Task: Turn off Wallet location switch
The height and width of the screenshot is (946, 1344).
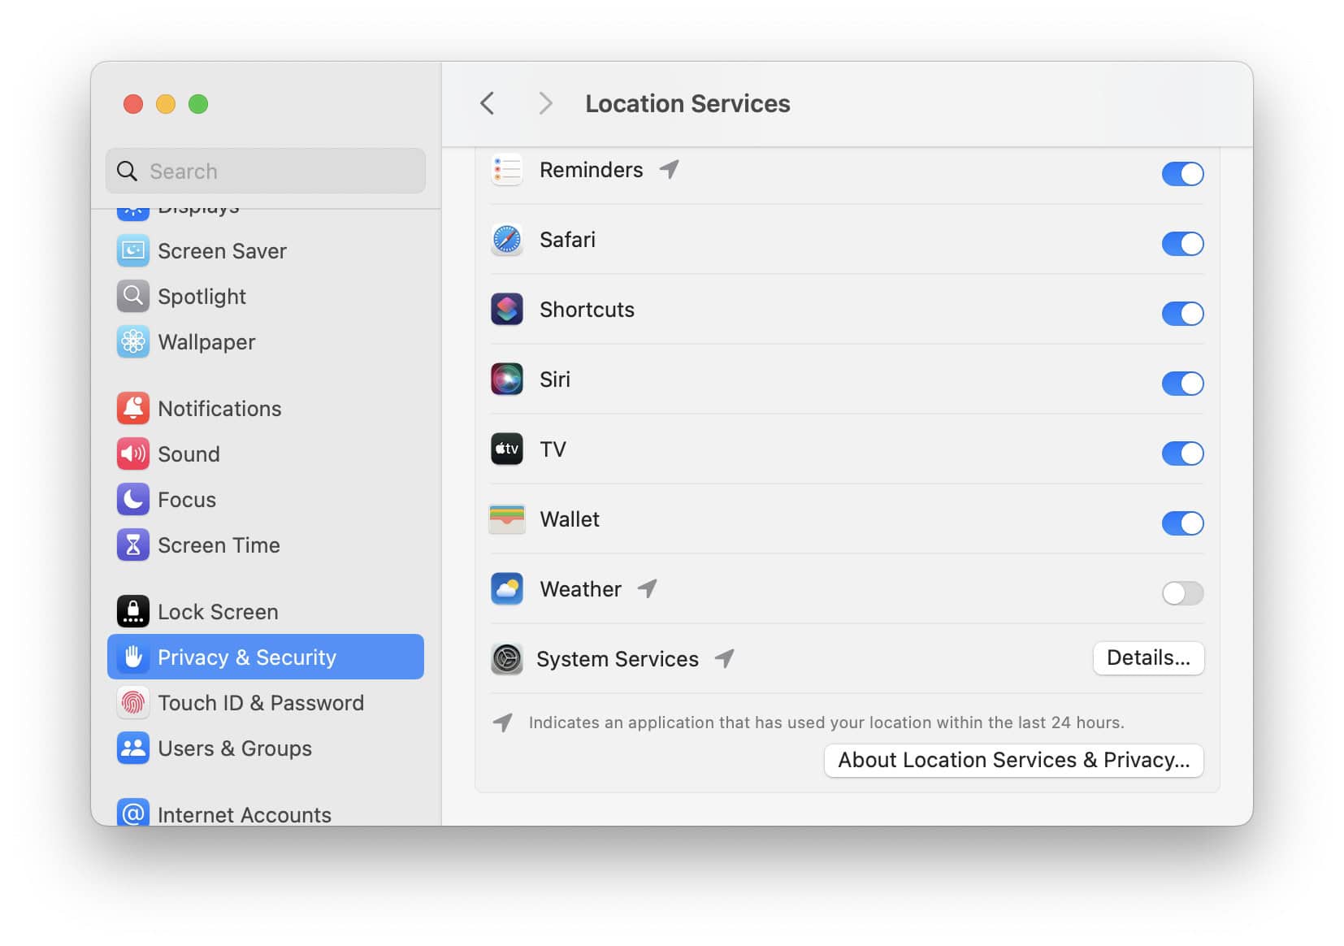Action: (1182, 523)
